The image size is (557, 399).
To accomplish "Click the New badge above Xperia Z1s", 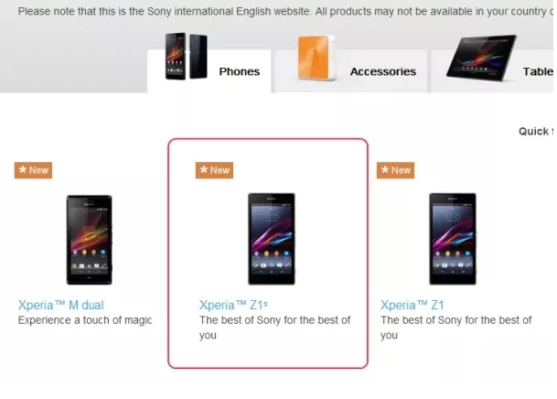I will tap(214, 170).
